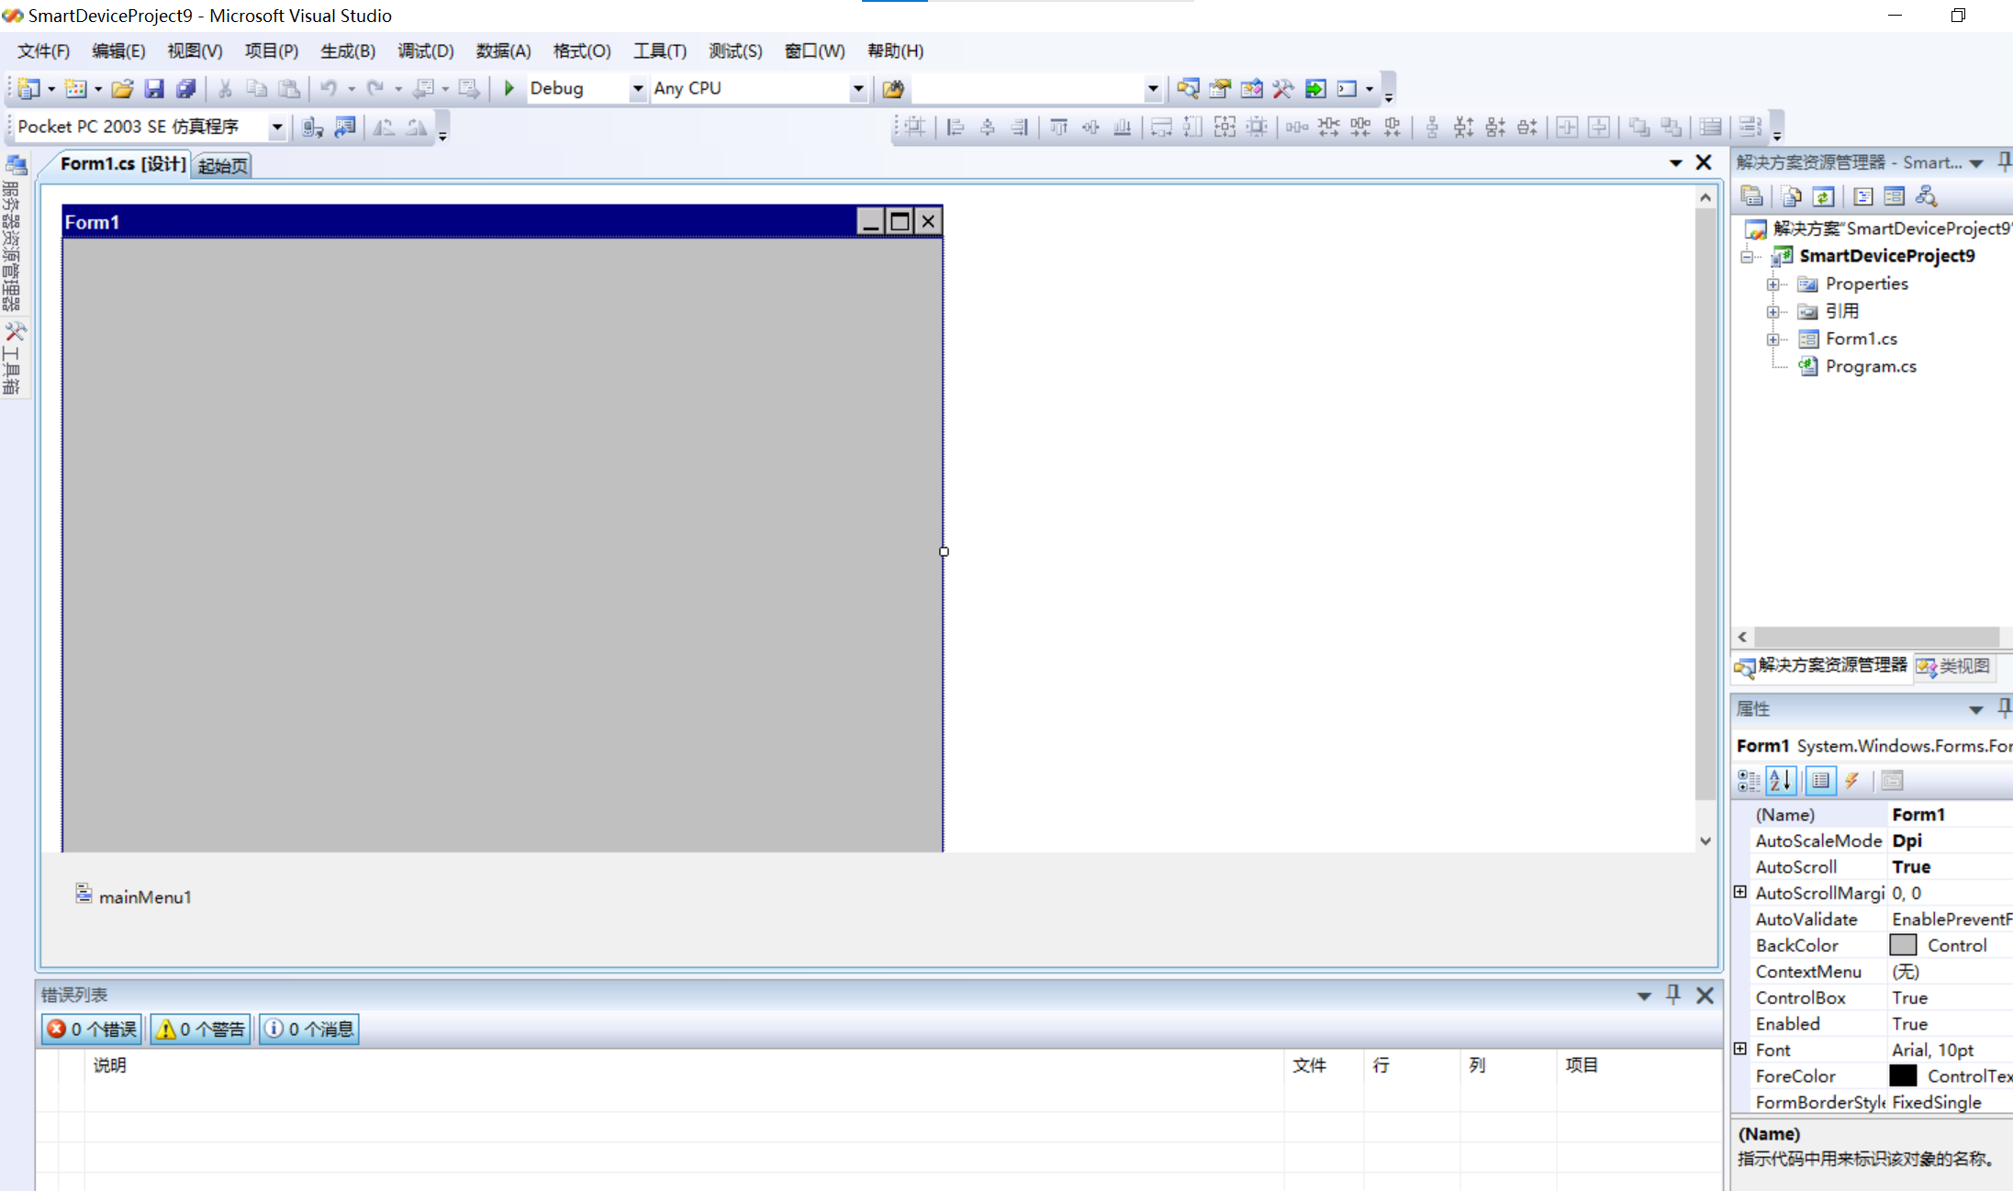Click the Refresh icon in Solution Explorer
The width and height of the screenshot is (2013, 1191).
point(1824,195)
